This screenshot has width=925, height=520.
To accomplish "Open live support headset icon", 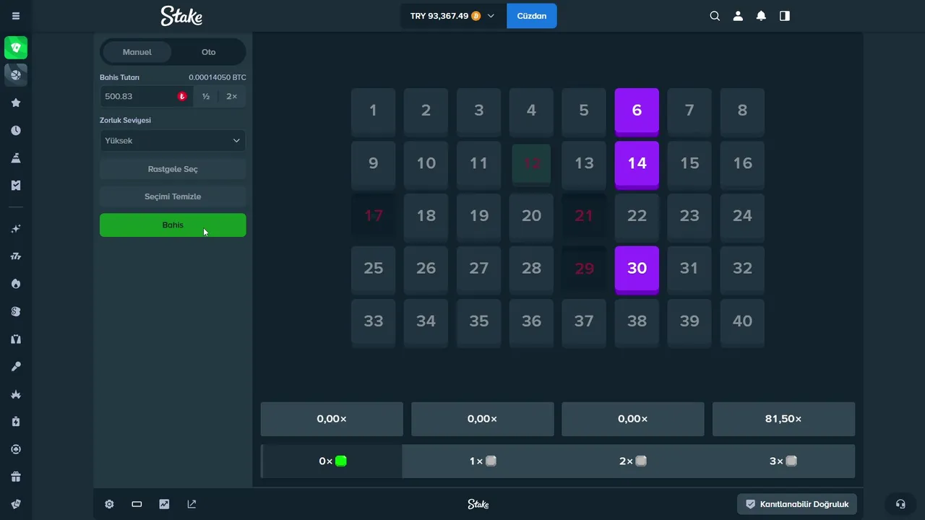I will coord(900,504).
